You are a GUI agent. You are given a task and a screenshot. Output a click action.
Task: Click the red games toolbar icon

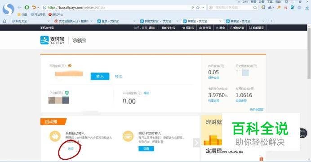286,8
